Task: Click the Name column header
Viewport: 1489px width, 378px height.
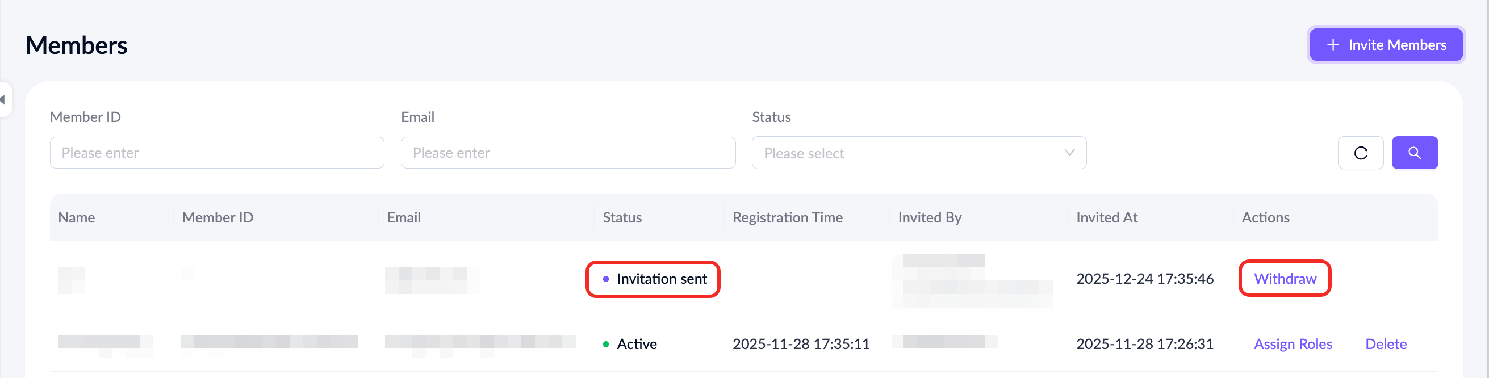Action: point(76,217)
